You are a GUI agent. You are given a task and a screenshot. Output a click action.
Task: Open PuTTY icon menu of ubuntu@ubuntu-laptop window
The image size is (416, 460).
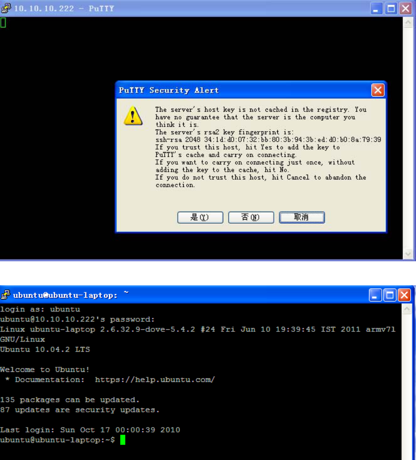pos(6,294)
